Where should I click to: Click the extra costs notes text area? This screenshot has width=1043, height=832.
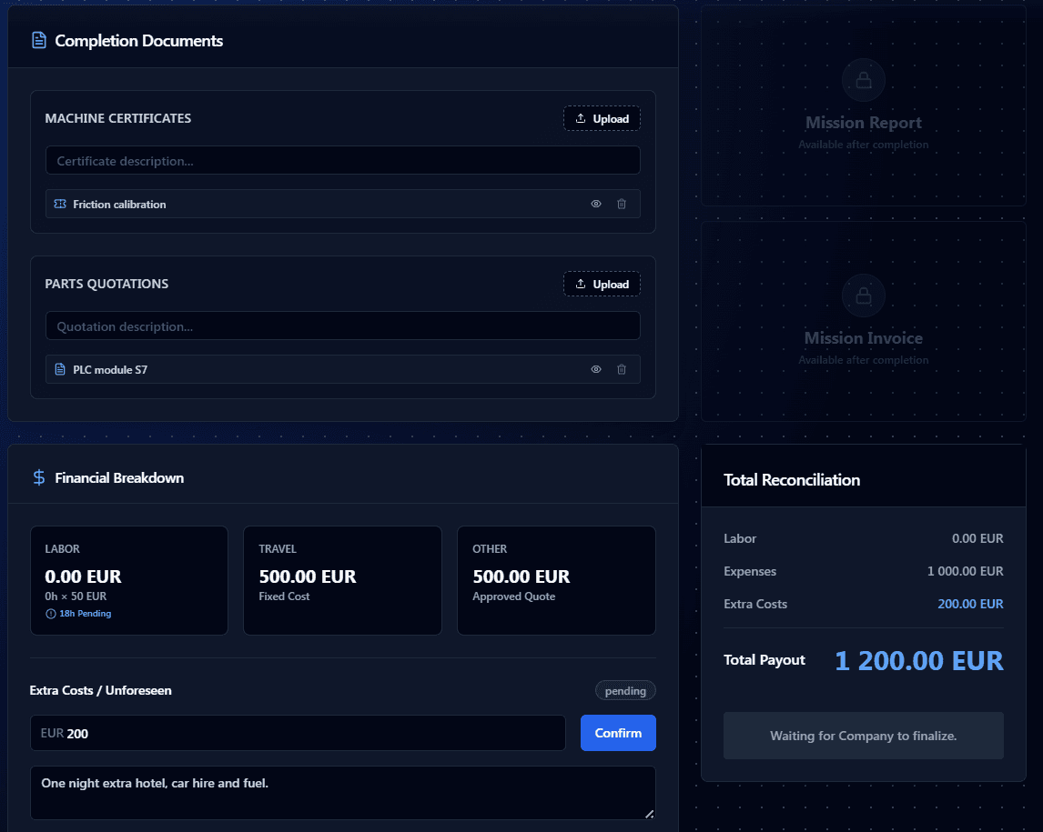[x=342, y=792]
